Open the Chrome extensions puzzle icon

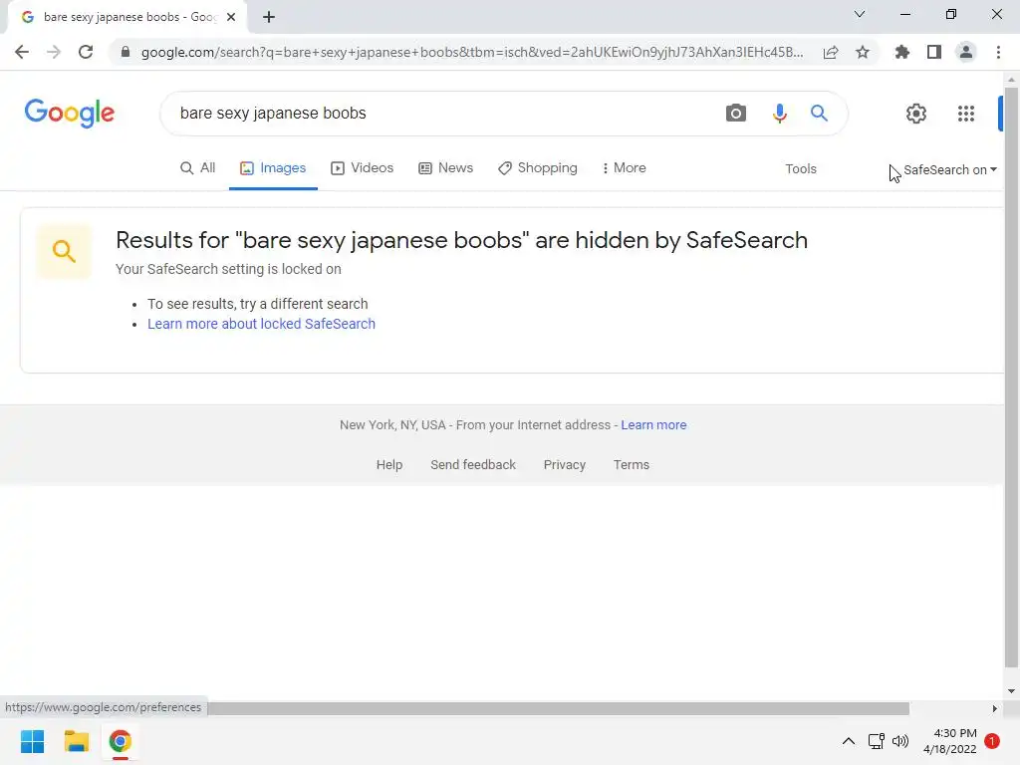[902, 52]
